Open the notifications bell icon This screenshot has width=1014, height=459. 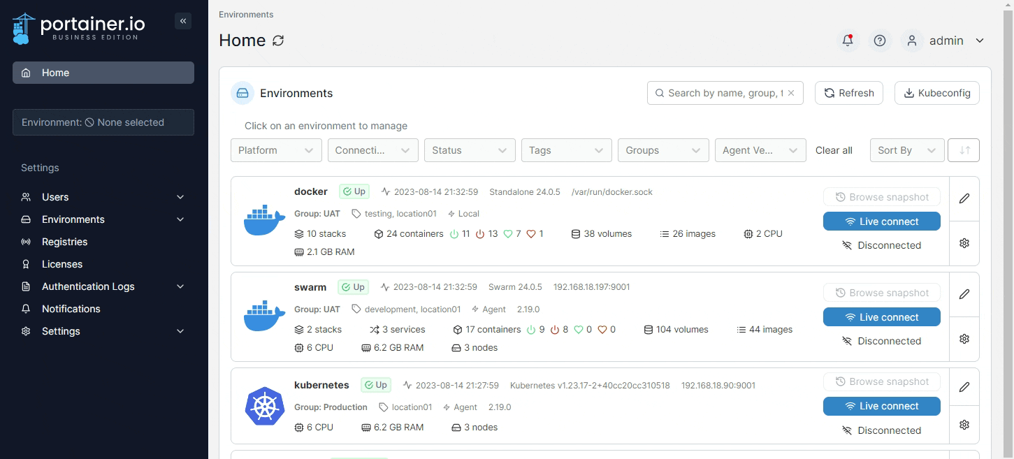pos(848,41)
